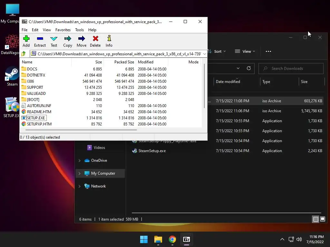Image resolution: width=330 pixels, height=247 pixels.
Task: Select the README.HTM file
Action: coord(36,112)
